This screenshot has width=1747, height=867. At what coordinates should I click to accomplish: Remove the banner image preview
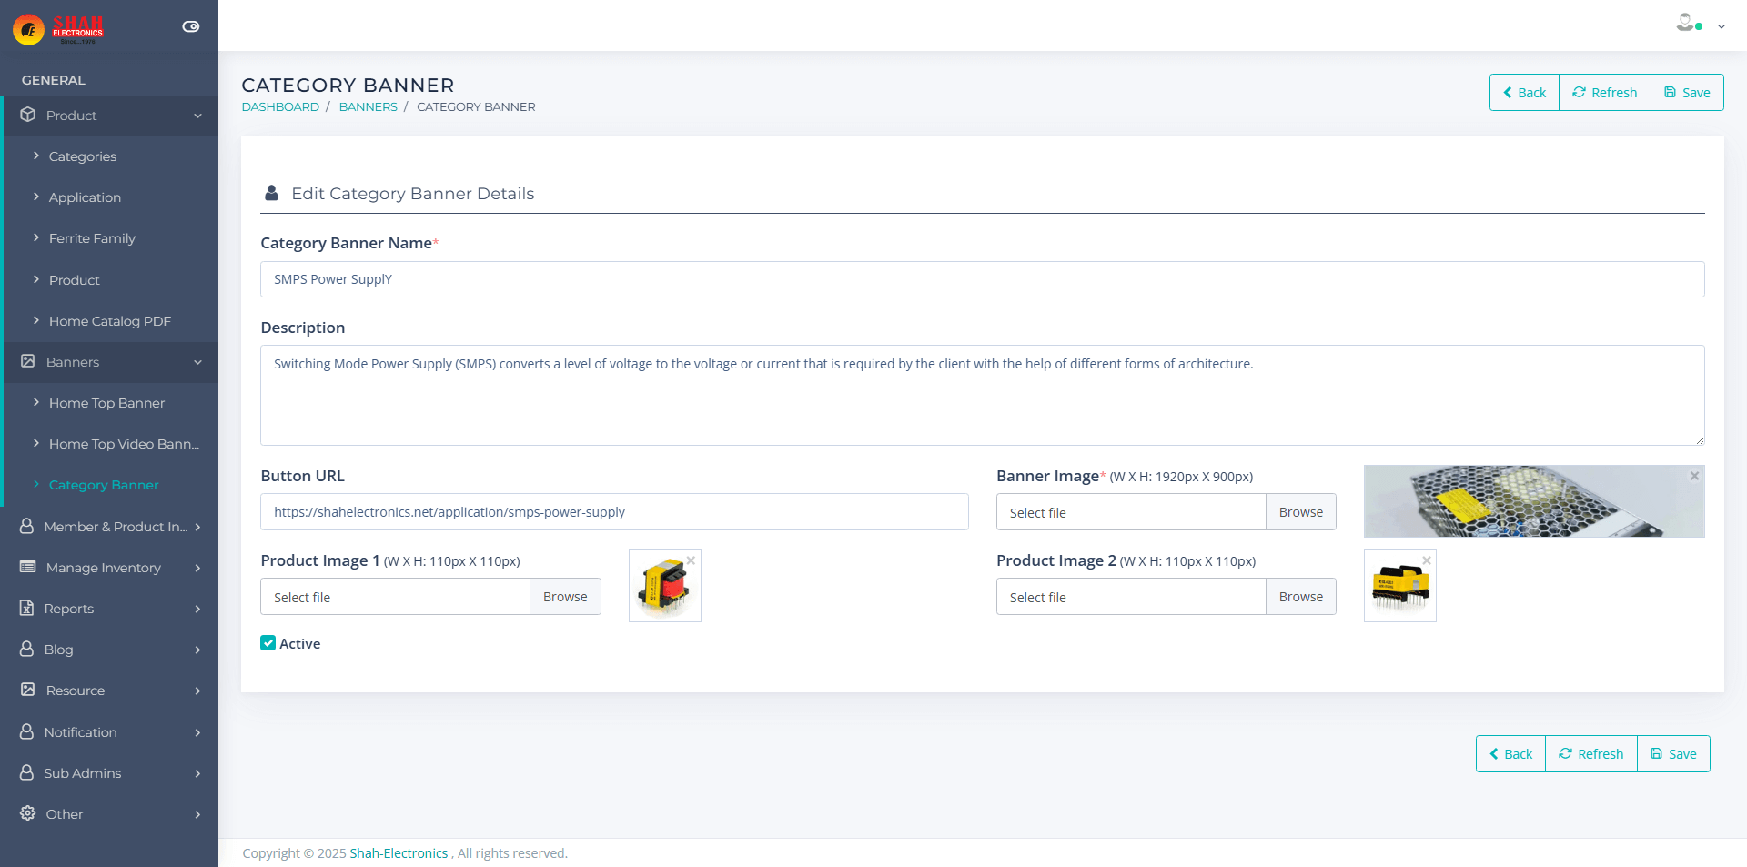(x=1694, y=476)
